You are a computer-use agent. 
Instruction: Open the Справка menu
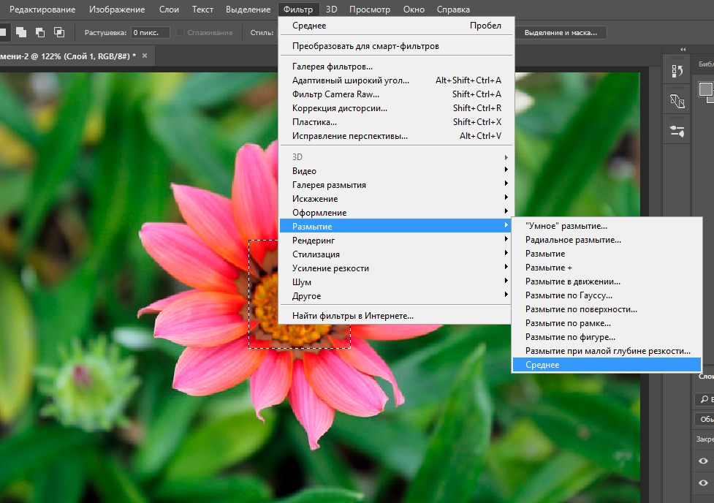click(453, 9)
